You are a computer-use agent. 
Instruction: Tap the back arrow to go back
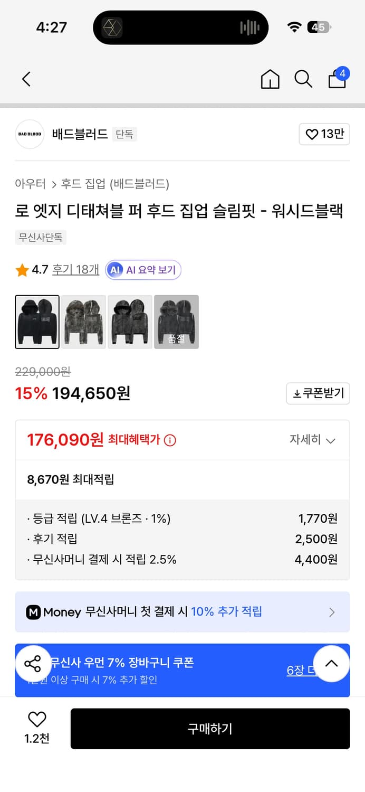(26, 79)
